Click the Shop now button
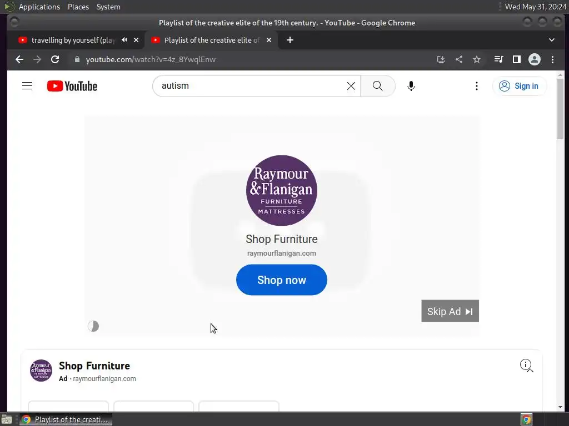The height and width of the screenshot is (426, 569). [x=282, y=280]
